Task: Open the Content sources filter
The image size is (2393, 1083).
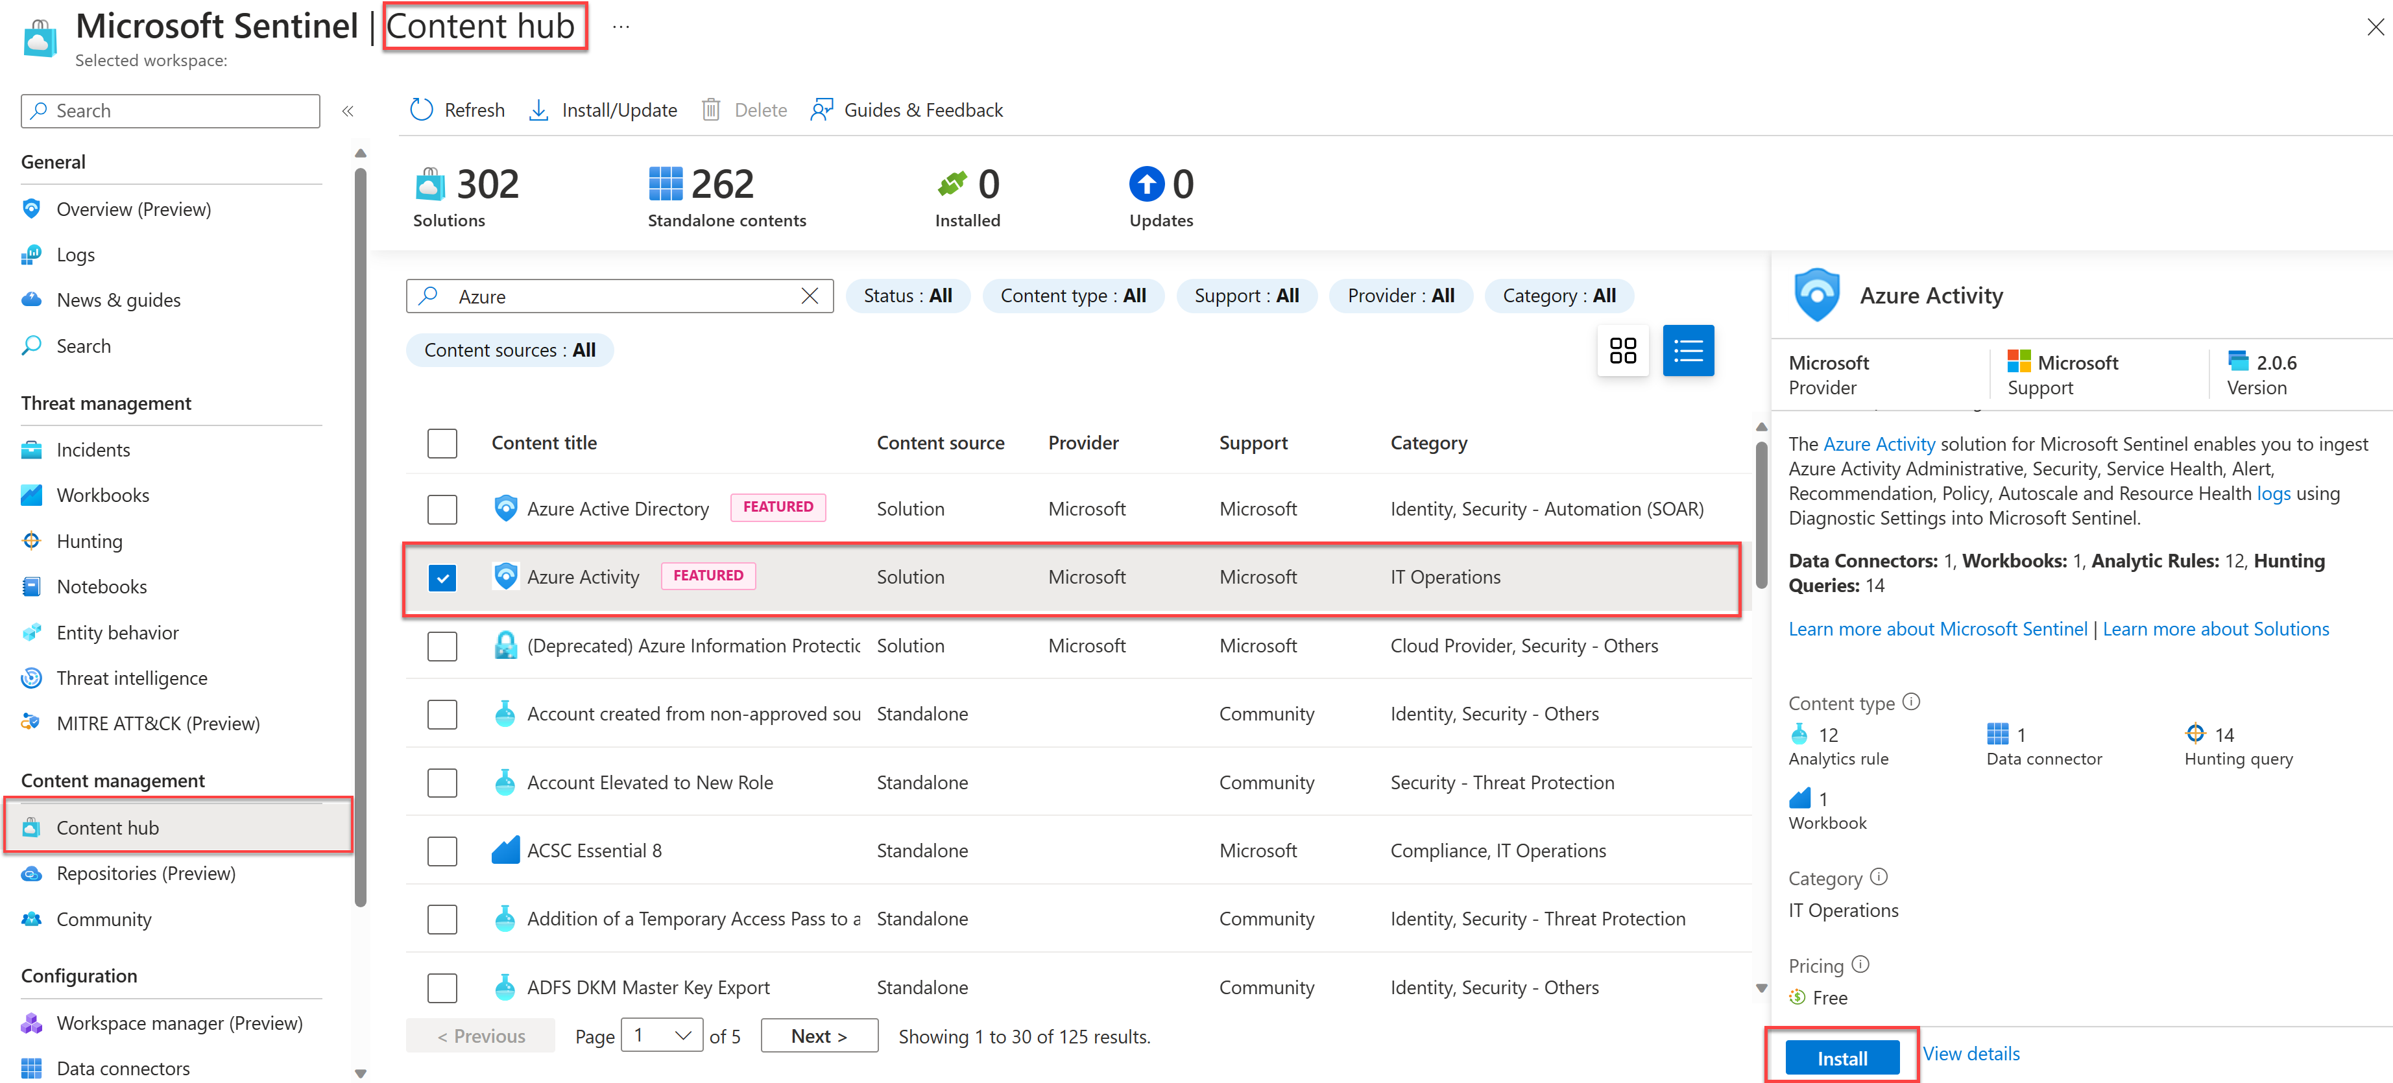Action: pyautogui.click(x=509, y=350)
